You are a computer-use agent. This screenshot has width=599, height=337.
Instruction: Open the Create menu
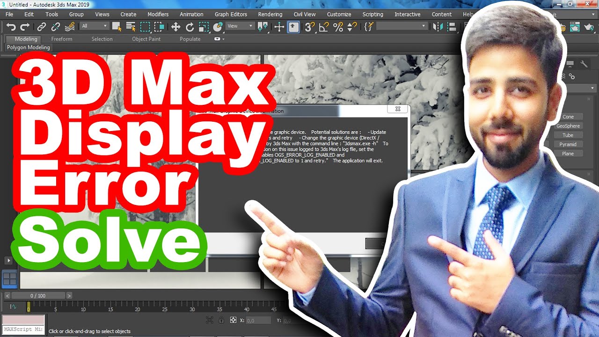[x=128, y=15]
